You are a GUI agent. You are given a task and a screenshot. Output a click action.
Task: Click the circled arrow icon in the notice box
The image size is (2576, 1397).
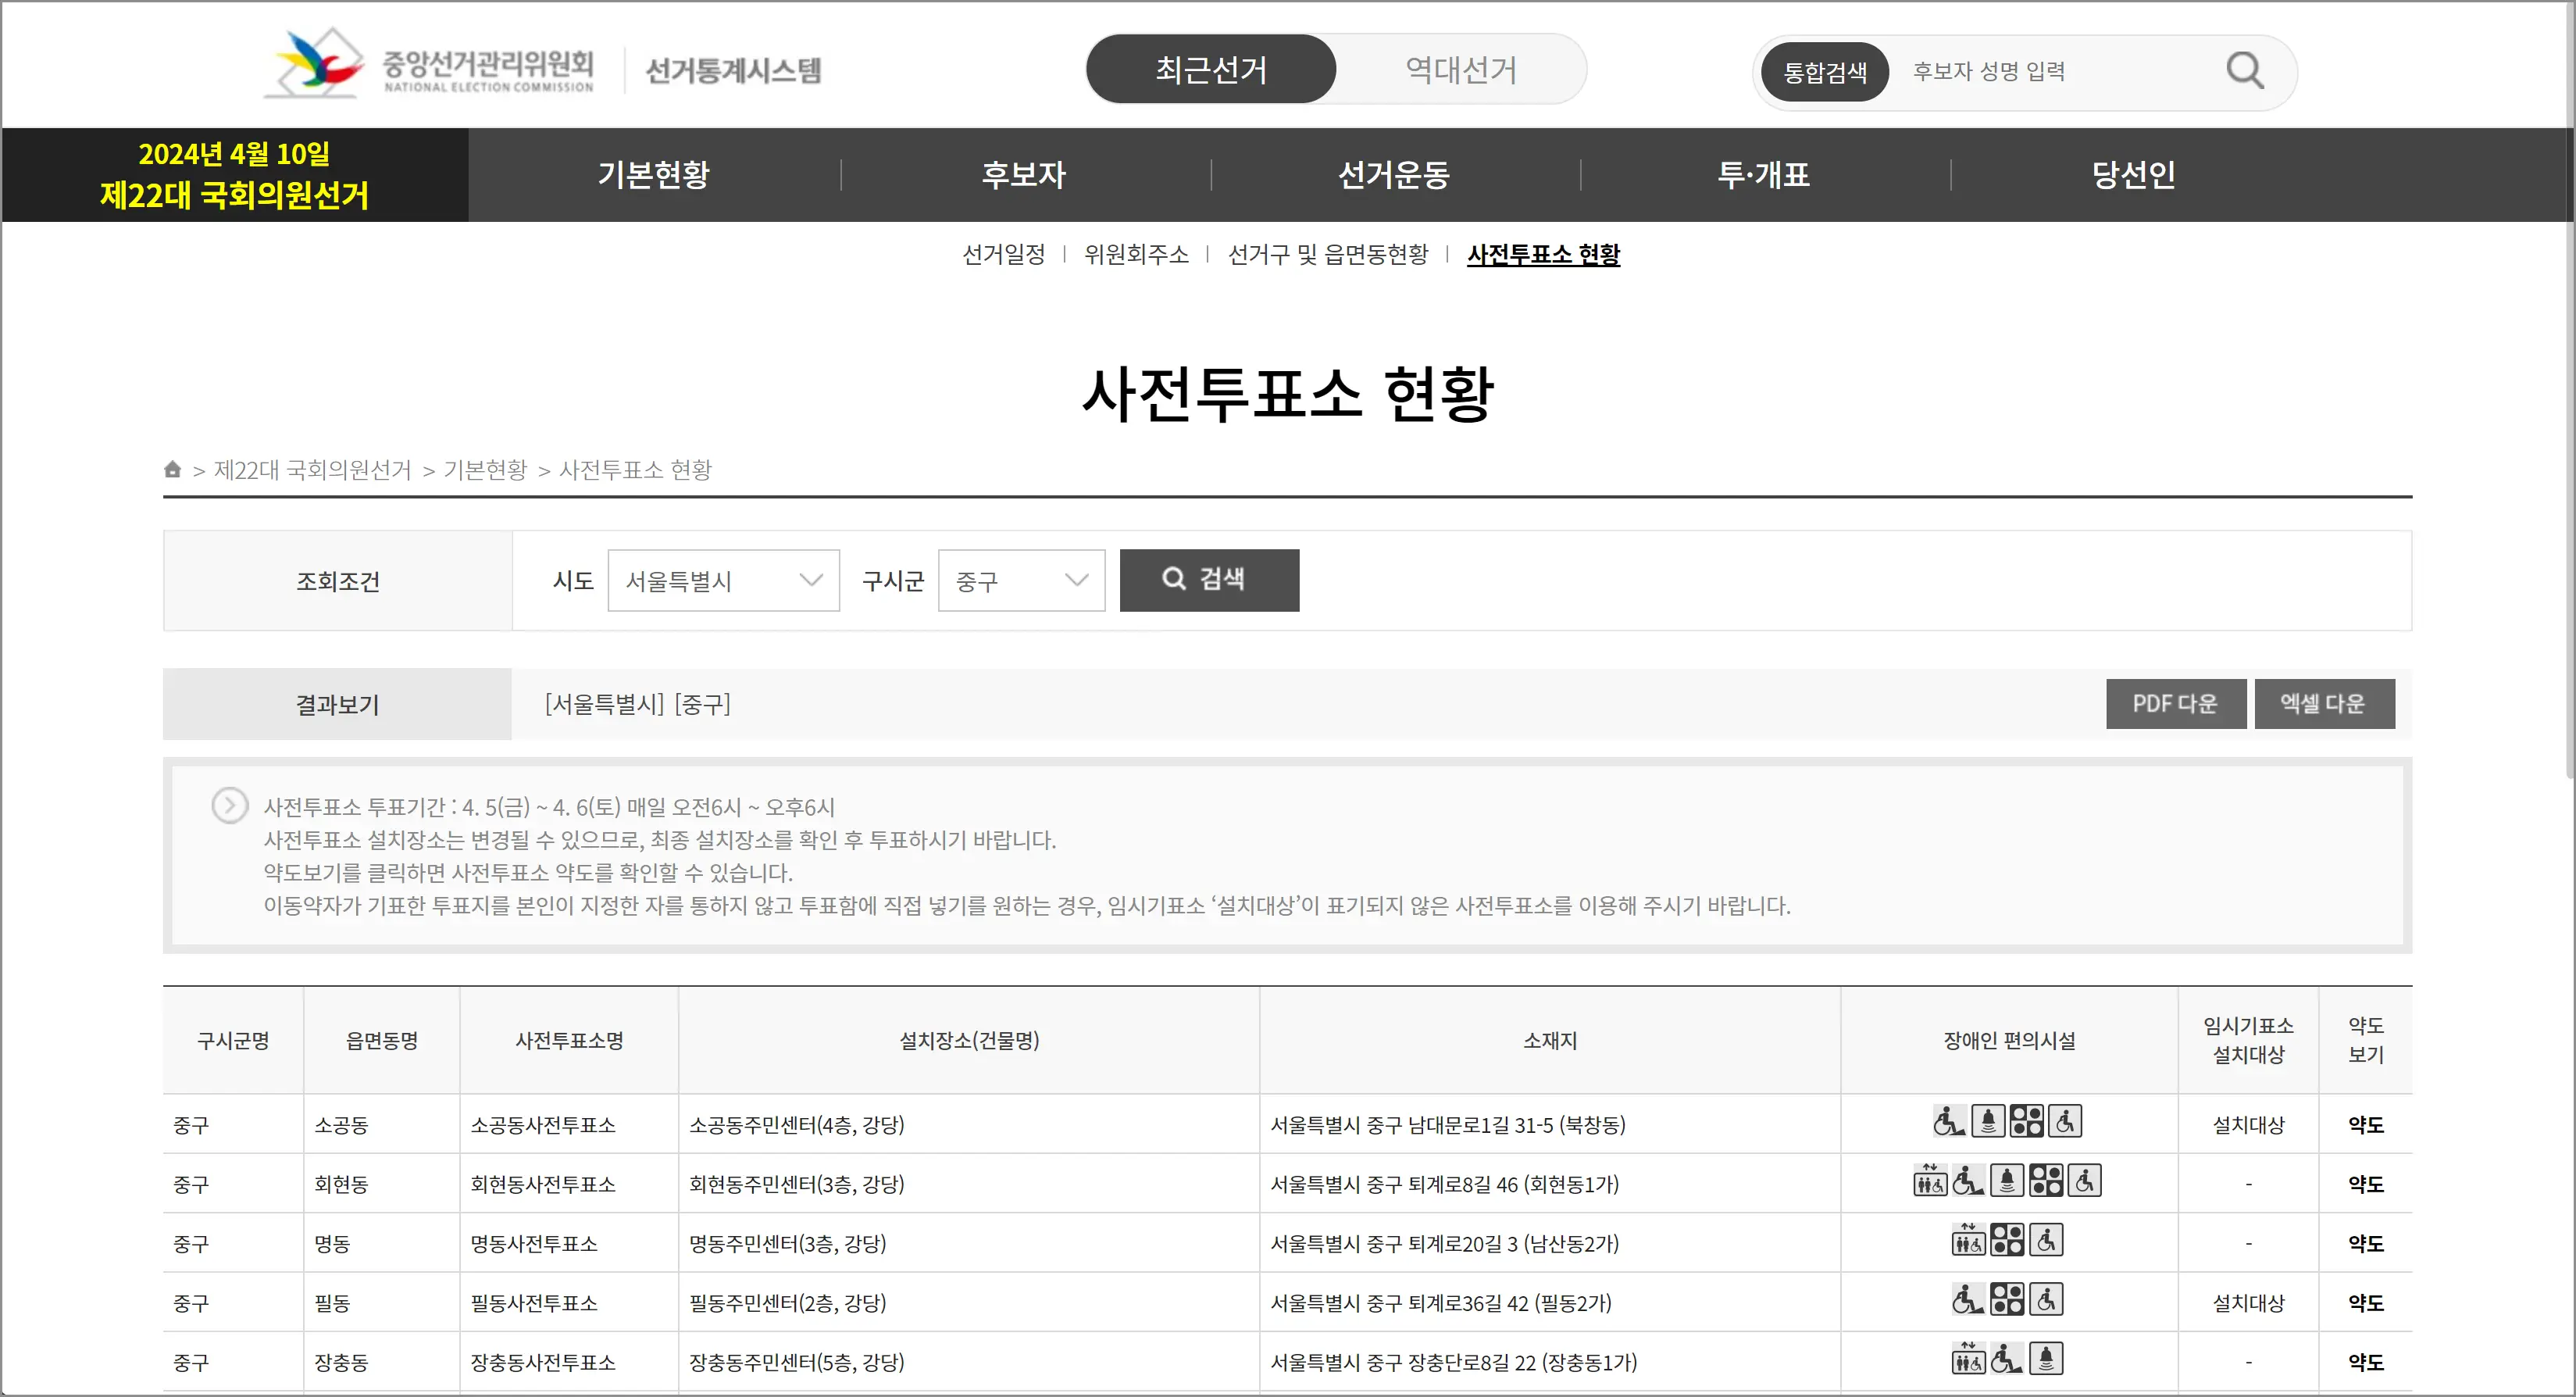click(229, 805)
